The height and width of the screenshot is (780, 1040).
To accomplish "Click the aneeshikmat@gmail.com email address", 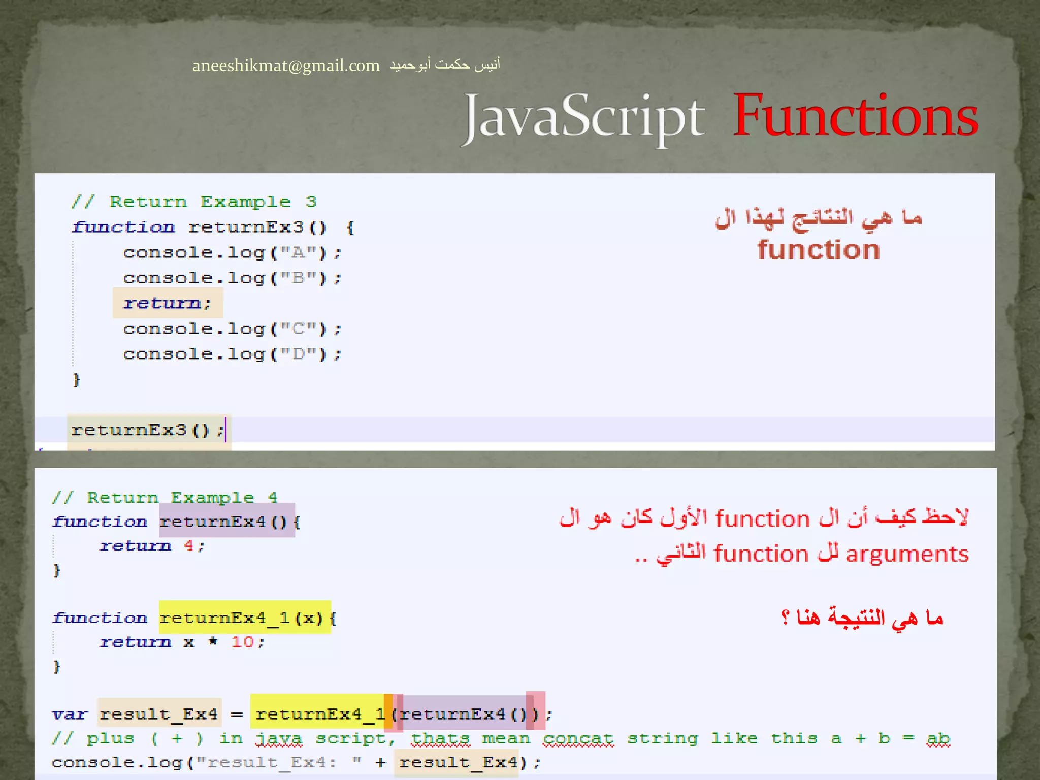I will click(x=286, y=66).
